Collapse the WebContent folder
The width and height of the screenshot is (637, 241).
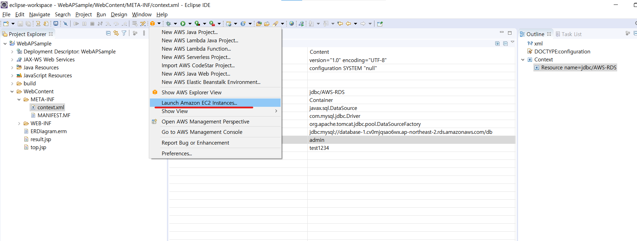(12, 92)
